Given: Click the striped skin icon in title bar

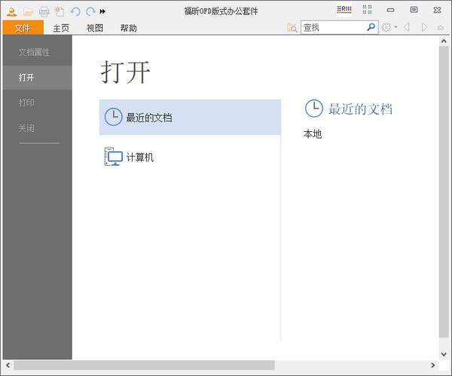Looking at the screenshot, I should 344,10.
